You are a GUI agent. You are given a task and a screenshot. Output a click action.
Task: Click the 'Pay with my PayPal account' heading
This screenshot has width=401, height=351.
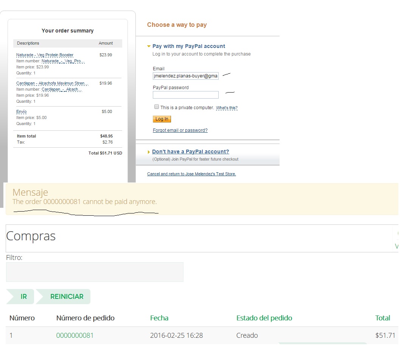tap(189, 46)
